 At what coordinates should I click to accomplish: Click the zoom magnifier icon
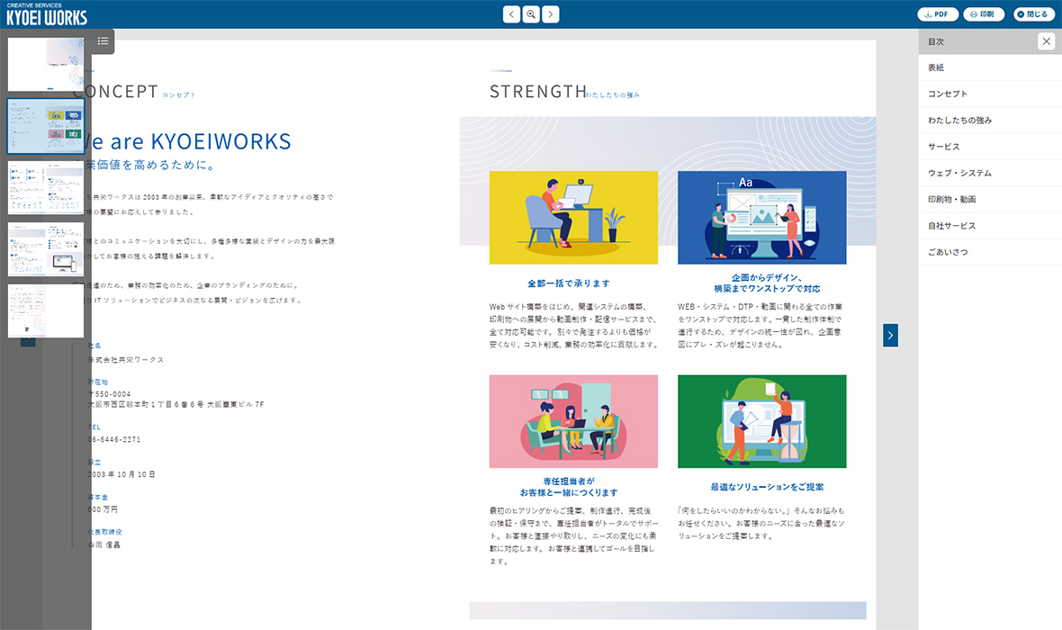click(x=531, y=14)
